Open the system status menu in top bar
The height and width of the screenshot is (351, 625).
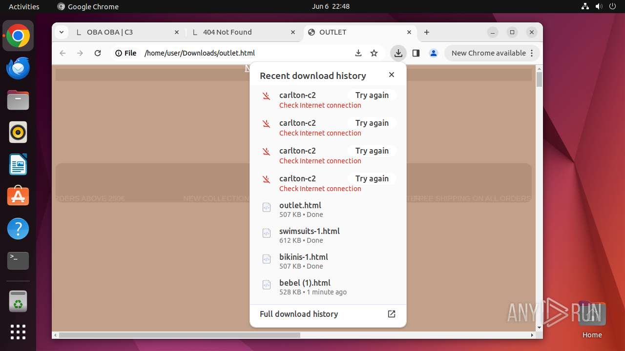(599, 6)
